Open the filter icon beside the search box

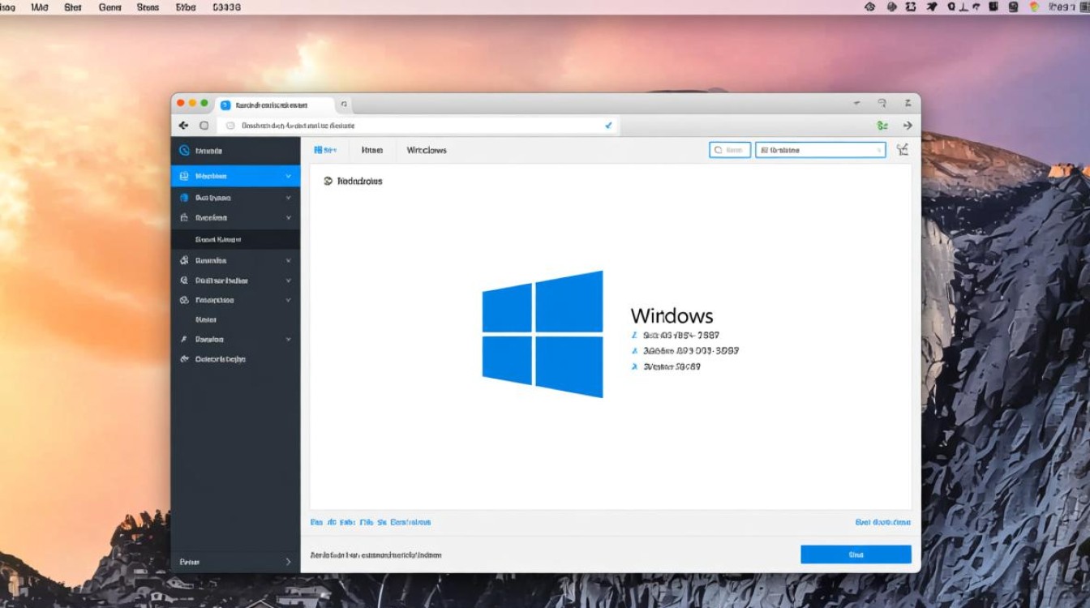coord(902,149)
